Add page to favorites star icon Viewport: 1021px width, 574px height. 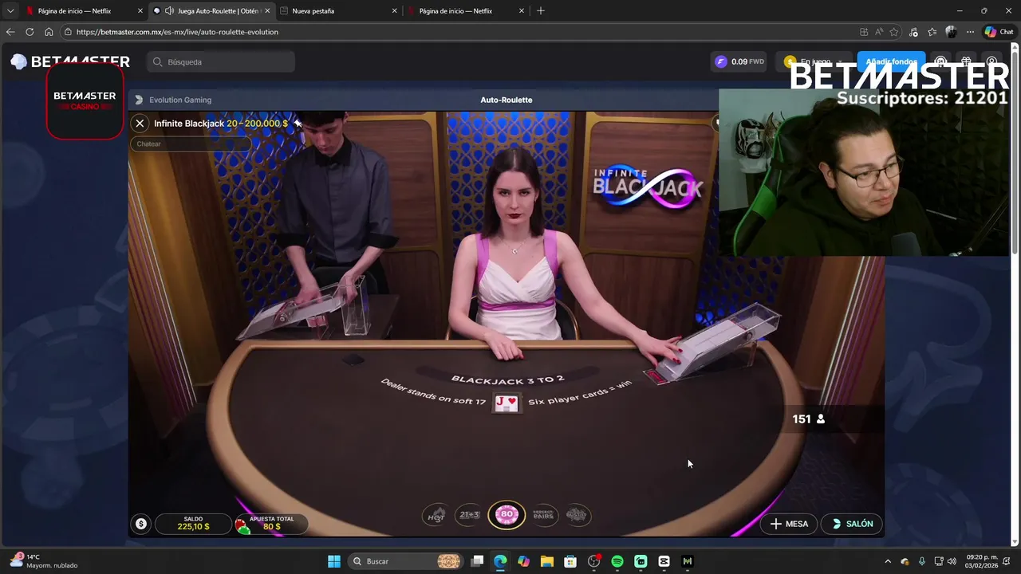click(x=894, y=32)
